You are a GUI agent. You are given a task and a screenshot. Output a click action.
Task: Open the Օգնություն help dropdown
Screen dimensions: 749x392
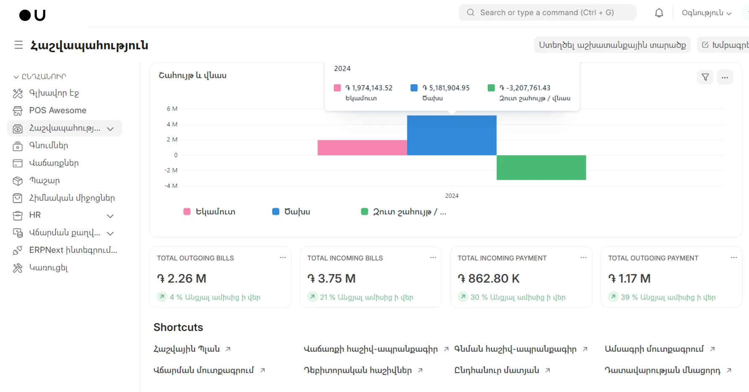coord(707,13)
